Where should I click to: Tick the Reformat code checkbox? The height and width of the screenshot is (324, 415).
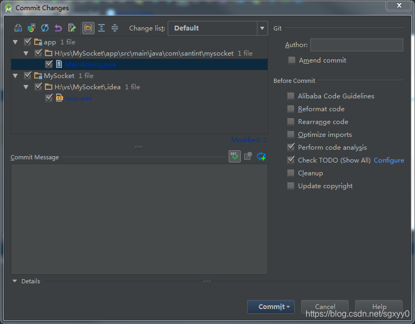[x=291, y=109]
